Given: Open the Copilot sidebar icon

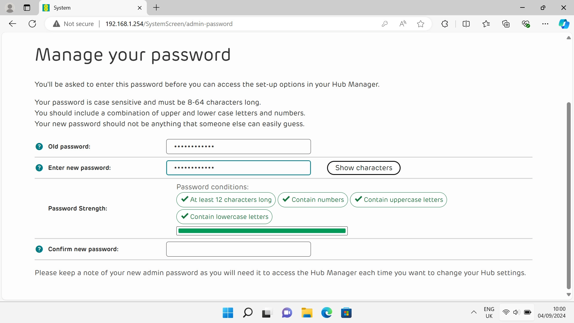Looking at the screenshot, I should [564, 24].
